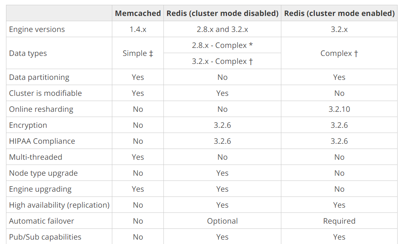Click the Multi-threaded row label
406x244 pixels.
point(36,157)
